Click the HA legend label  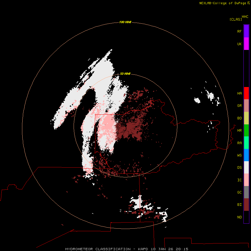[x=239, y=93]
